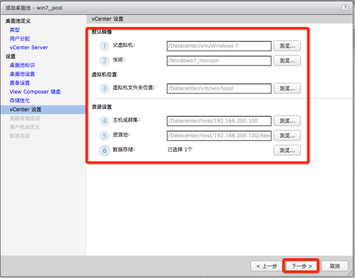
Task: Go back with the 上一步 button
Action: [266, 266]
